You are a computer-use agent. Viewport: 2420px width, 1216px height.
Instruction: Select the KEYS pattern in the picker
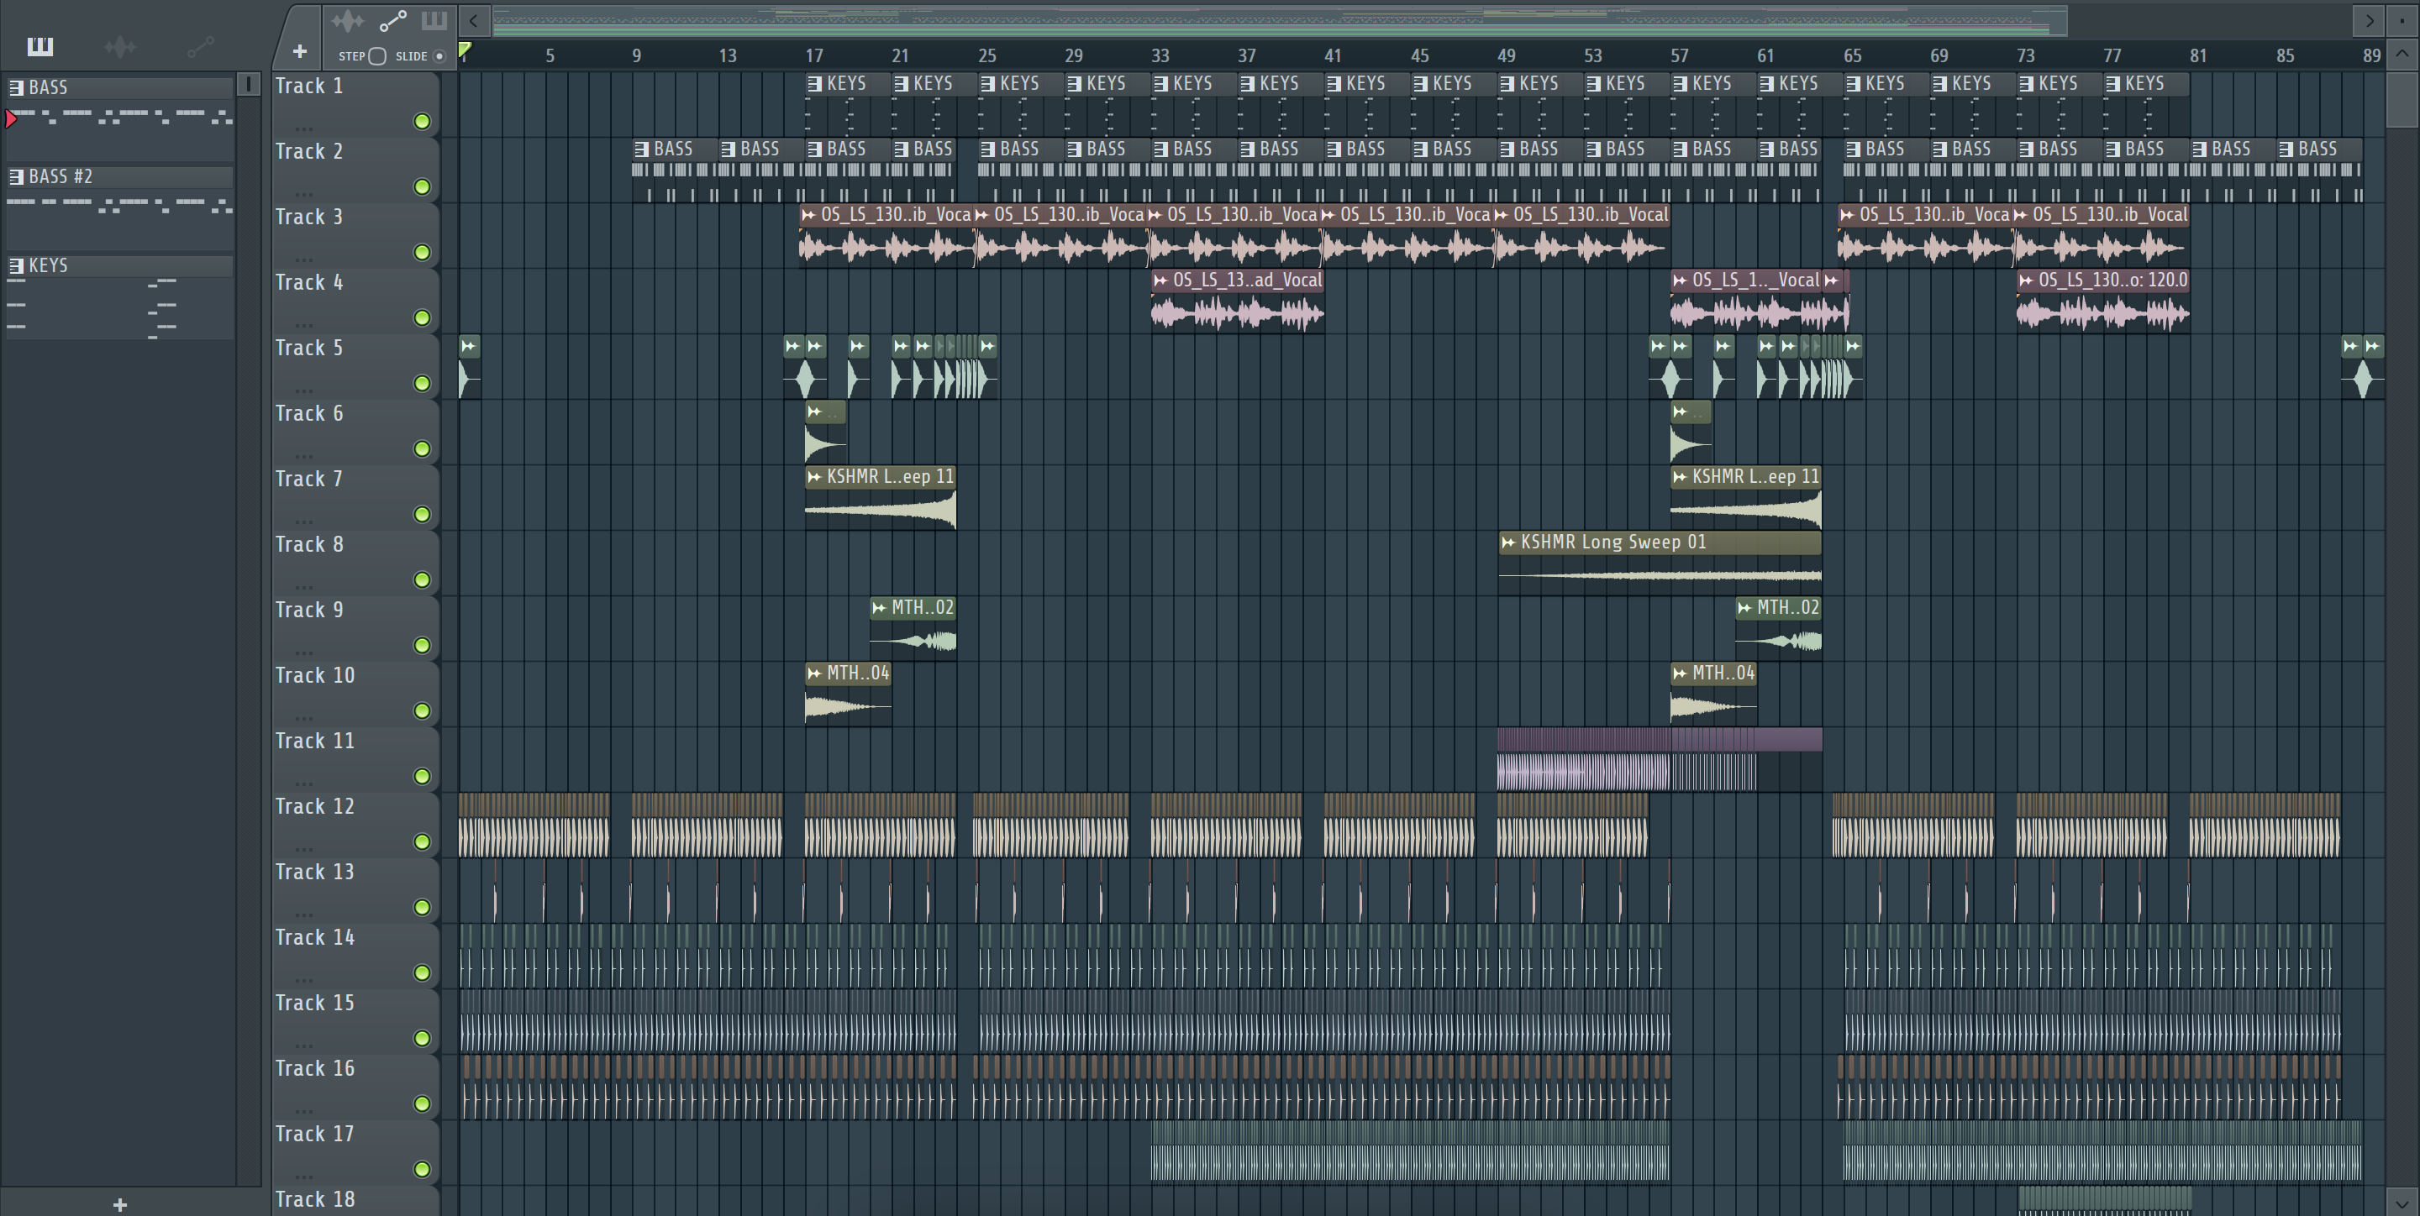pos(119,265)
